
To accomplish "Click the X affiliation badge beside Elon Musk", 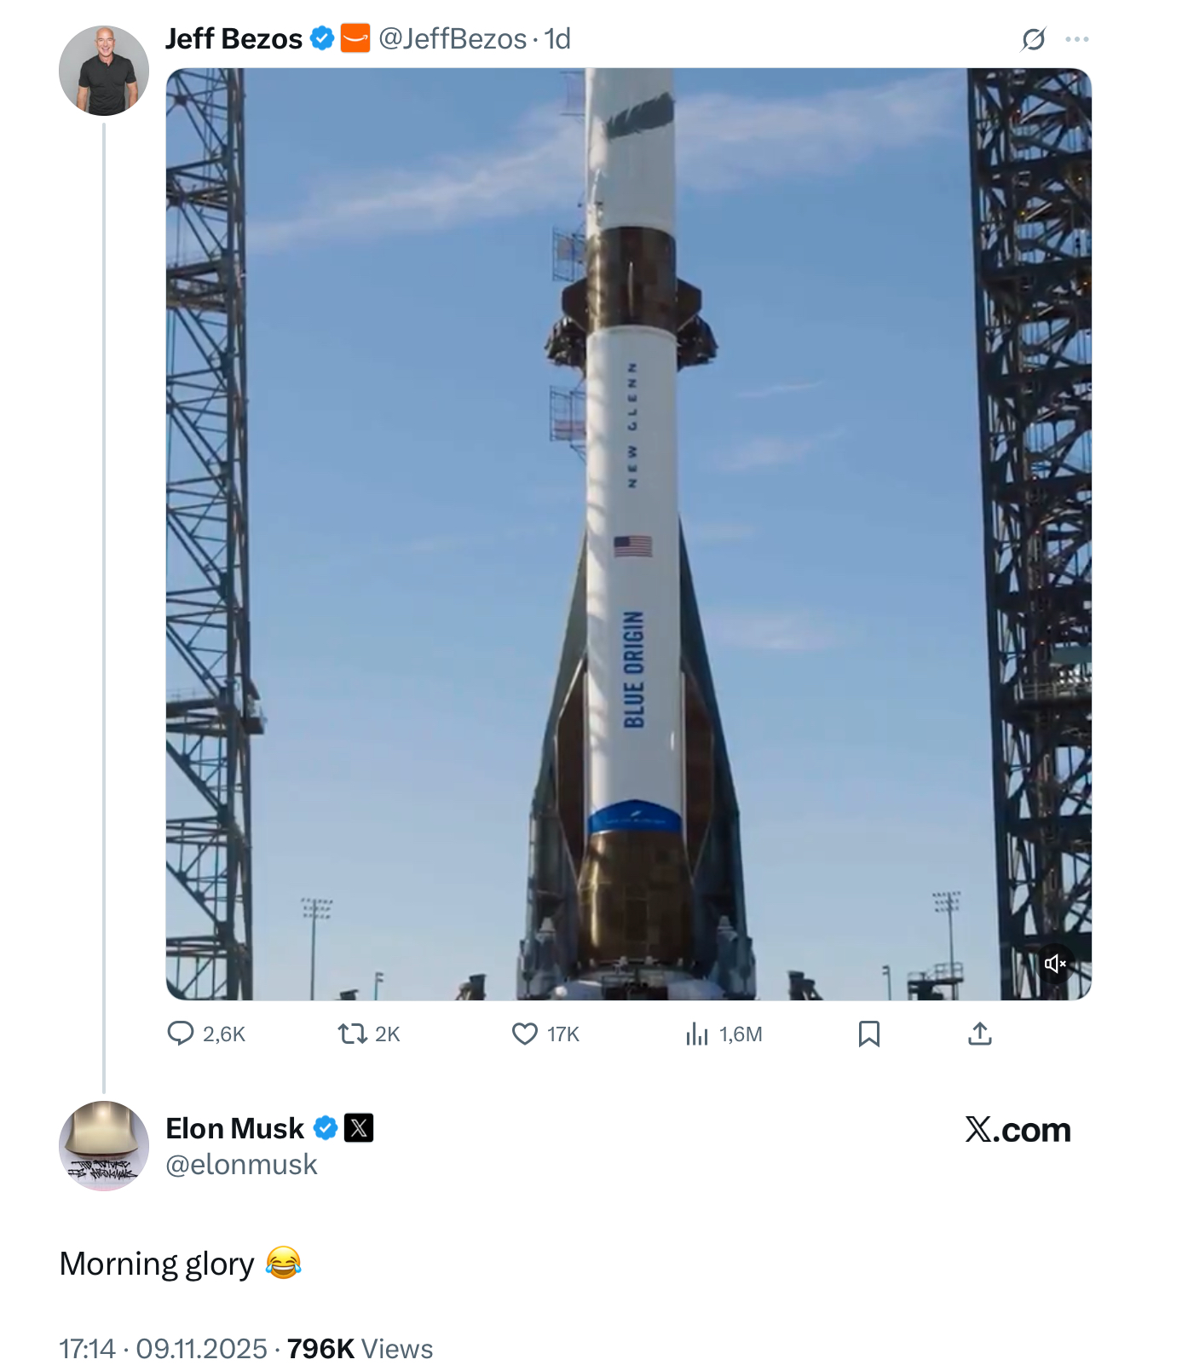I will (x=359, y=1128).
